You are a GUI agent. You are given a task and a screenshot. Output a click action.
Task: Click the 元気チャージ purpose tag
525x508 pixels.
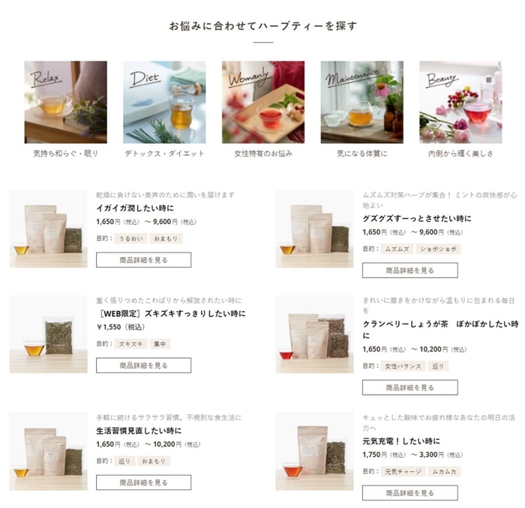(x=403, y=471)
